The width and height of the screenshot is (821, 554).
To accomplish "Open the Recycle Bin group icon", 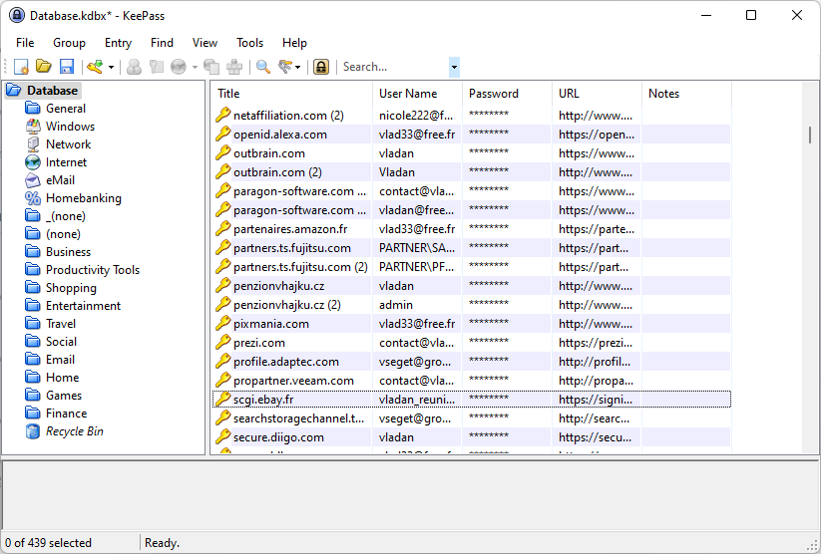I will point(33,431).
